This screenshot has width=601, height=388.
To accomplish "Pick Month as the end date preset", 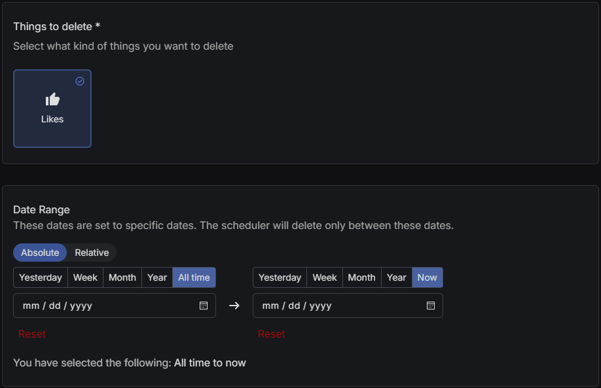I will click(x=362, y=277).
